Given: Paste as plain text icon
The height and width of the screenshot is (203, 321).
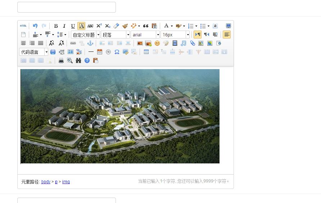Looking at the screenshot, I should tap(154, 26).
